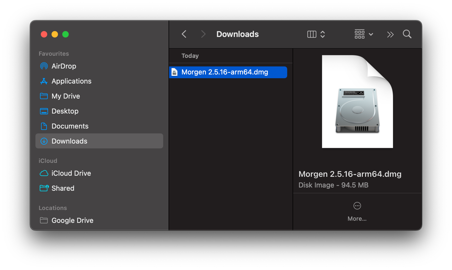Click the More... label in preview

click(x=357, y=219)
